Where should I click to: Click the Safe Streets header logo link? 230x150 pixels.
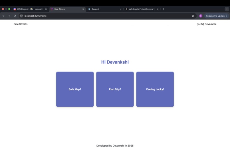coord(21,24)
